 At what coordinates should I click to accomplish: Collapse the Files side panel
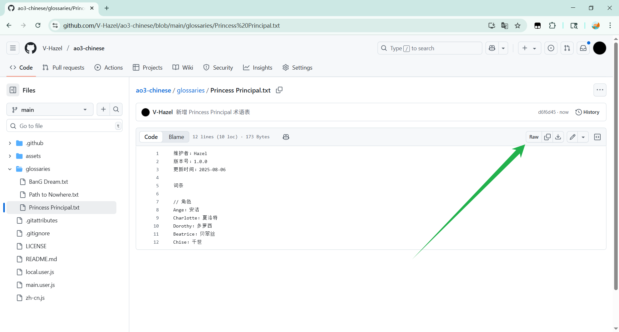13,90
